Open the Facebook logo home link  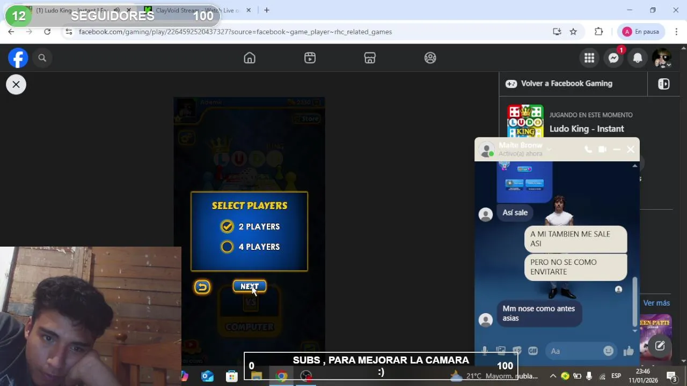pos(18,58)
